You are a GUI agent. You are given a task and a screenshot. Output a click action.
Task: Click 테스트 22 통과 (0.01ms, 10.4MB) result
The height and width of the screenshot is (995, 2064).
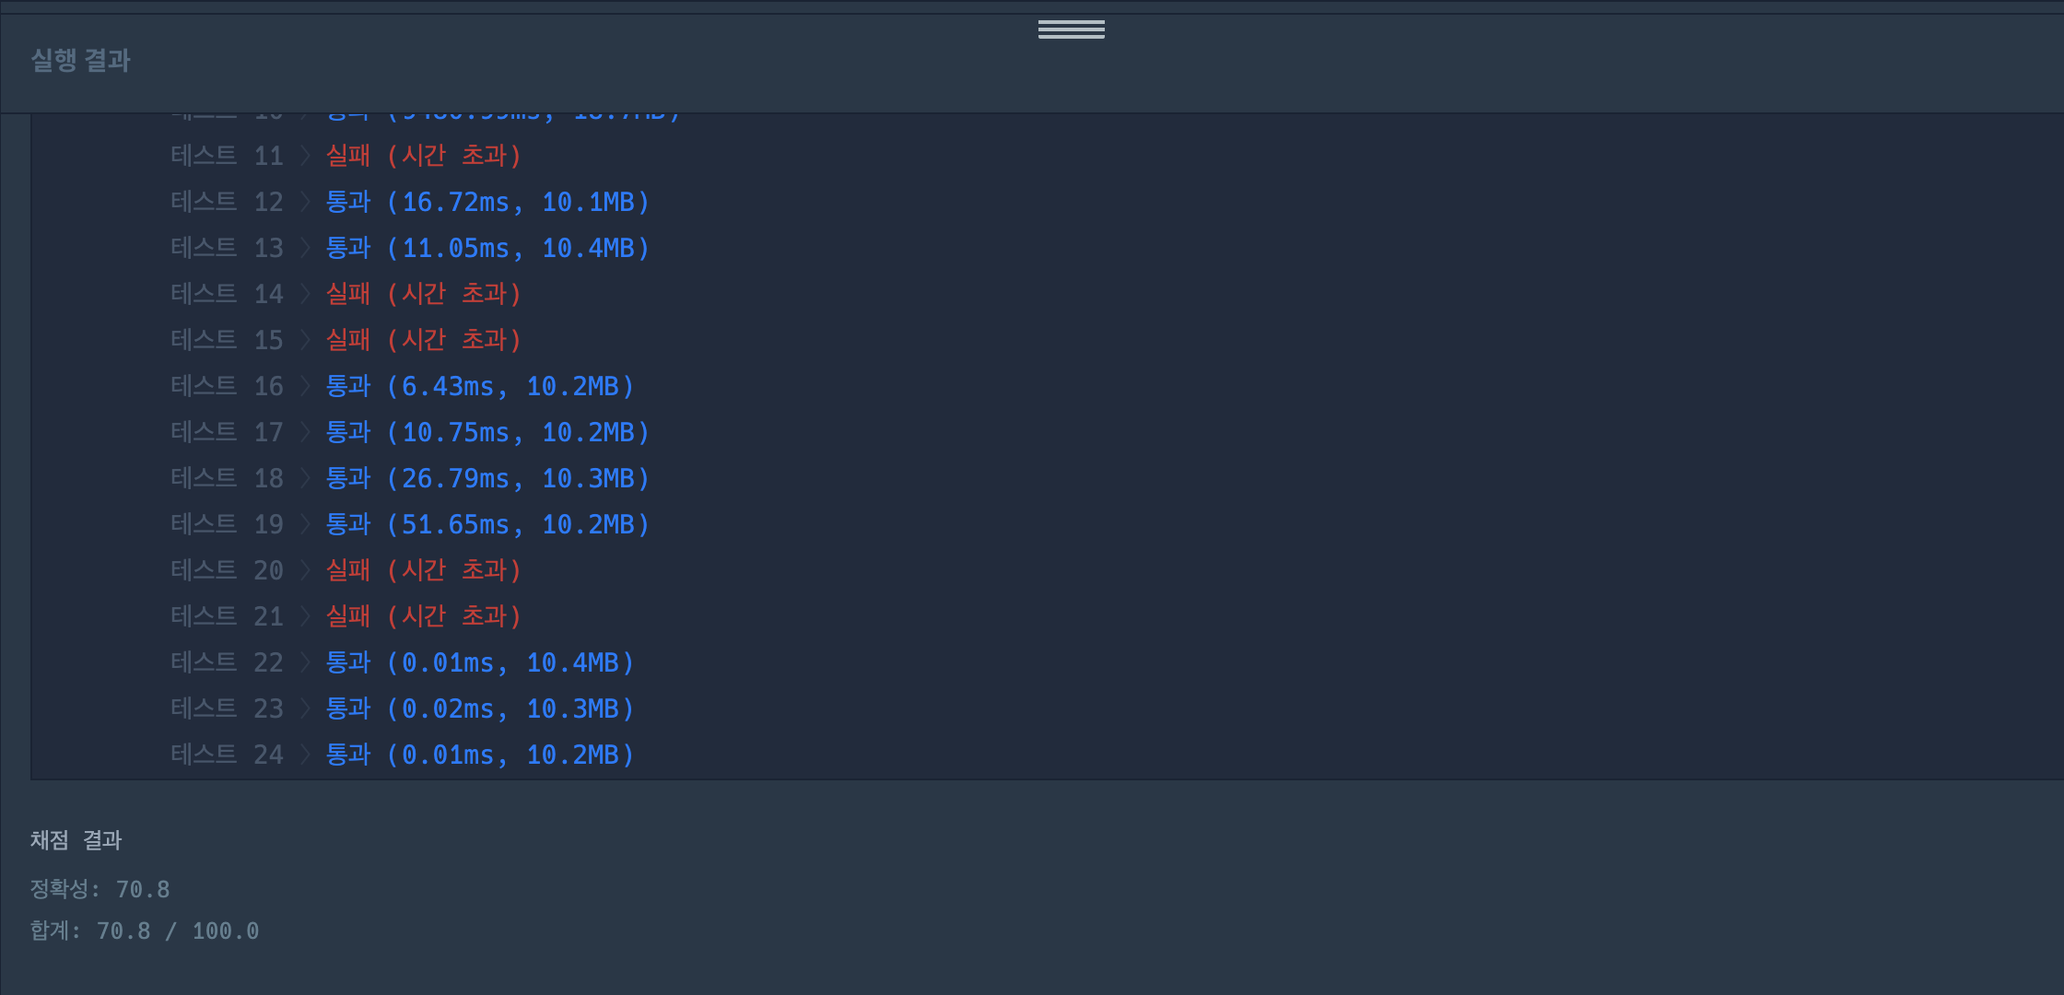(480, 662)
